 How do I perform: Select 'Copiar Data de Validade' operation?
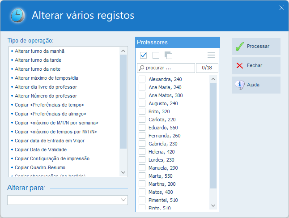pyautogui.click(x=41, y=150)
